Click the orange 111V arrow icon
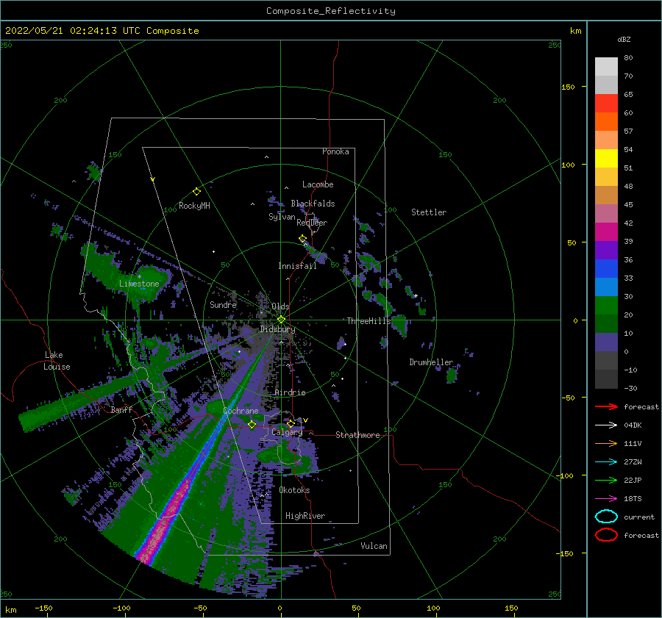 coord(606,443)
